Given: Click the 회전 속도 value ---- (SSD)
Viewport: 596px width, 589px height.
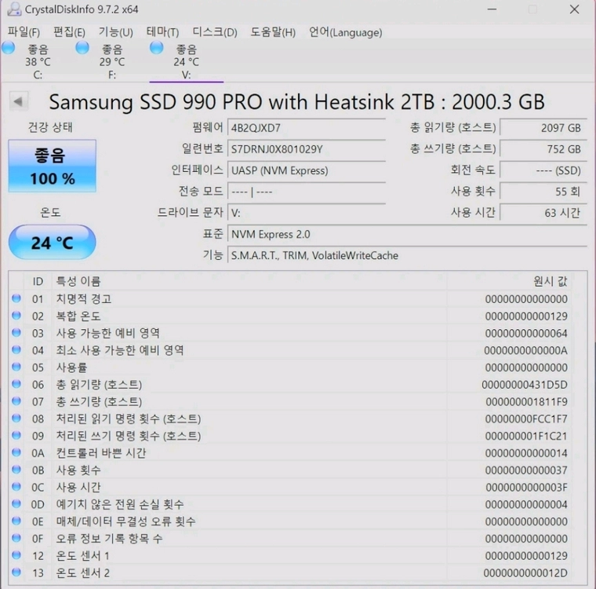Looking at the screenshot, I should pos(543,170).
